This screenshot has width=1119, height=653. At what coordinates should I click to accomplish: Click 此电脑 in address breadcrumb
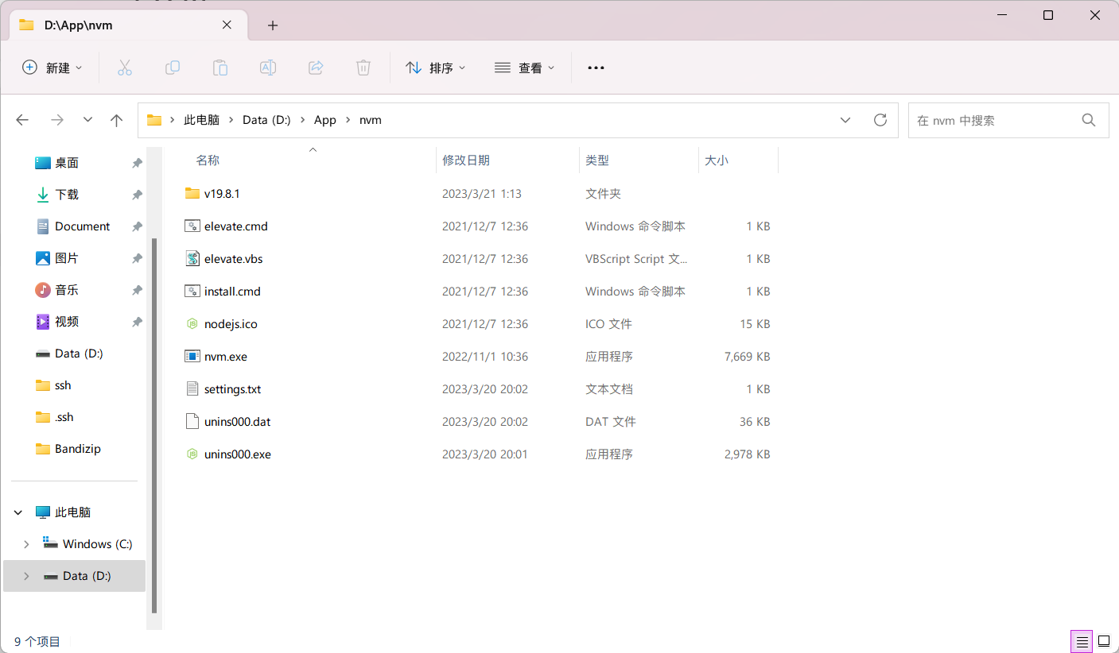click(x=201, y=120)
